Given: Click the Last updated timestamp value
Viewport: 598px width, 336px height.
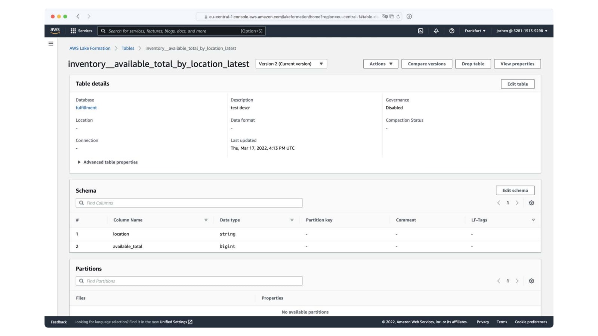Looking at the screenshot, I should point(262,148).
